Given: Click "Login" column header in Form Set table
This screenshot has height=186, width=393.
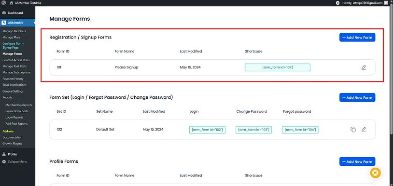Looking at the screenshot, I should point(194,111).
